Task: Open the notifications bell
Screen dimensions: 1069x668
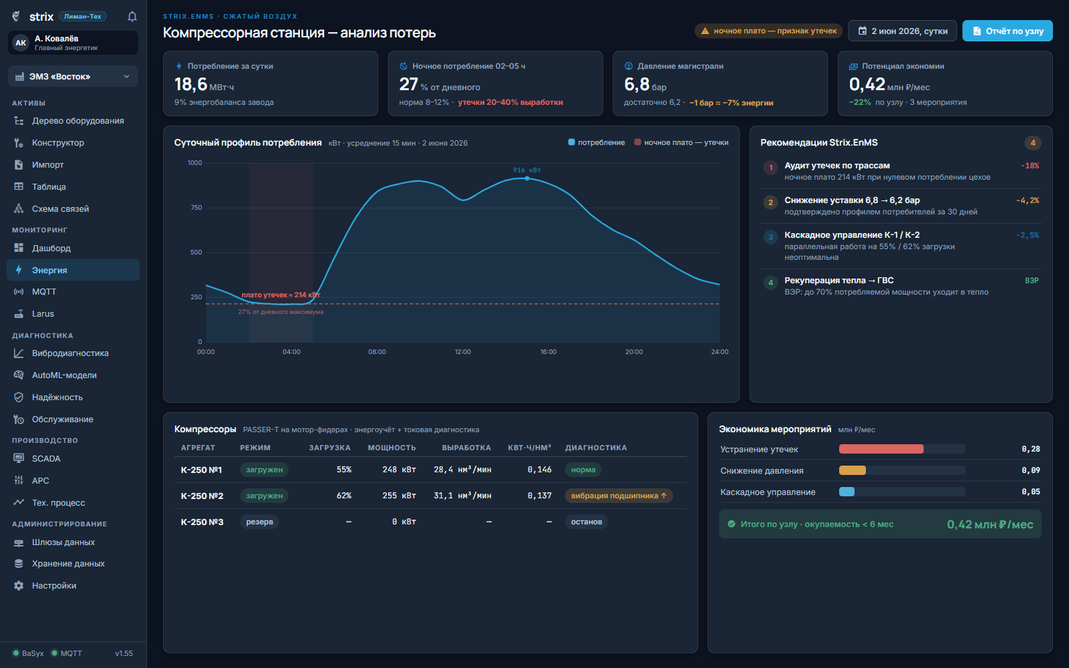Action: [132, 17]
